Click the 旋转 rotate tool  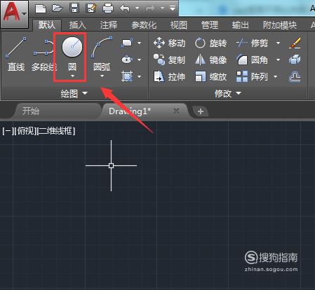pos(210,43)
